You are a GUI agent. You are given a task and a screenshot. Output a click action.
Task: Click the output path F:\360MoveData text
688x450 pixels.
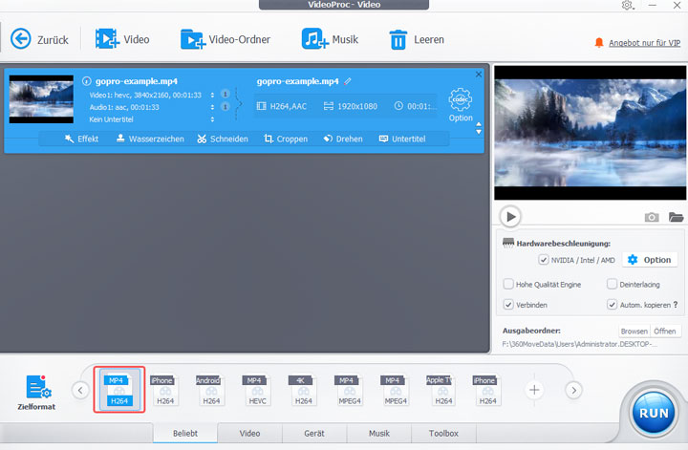click(x=579, y=344)
